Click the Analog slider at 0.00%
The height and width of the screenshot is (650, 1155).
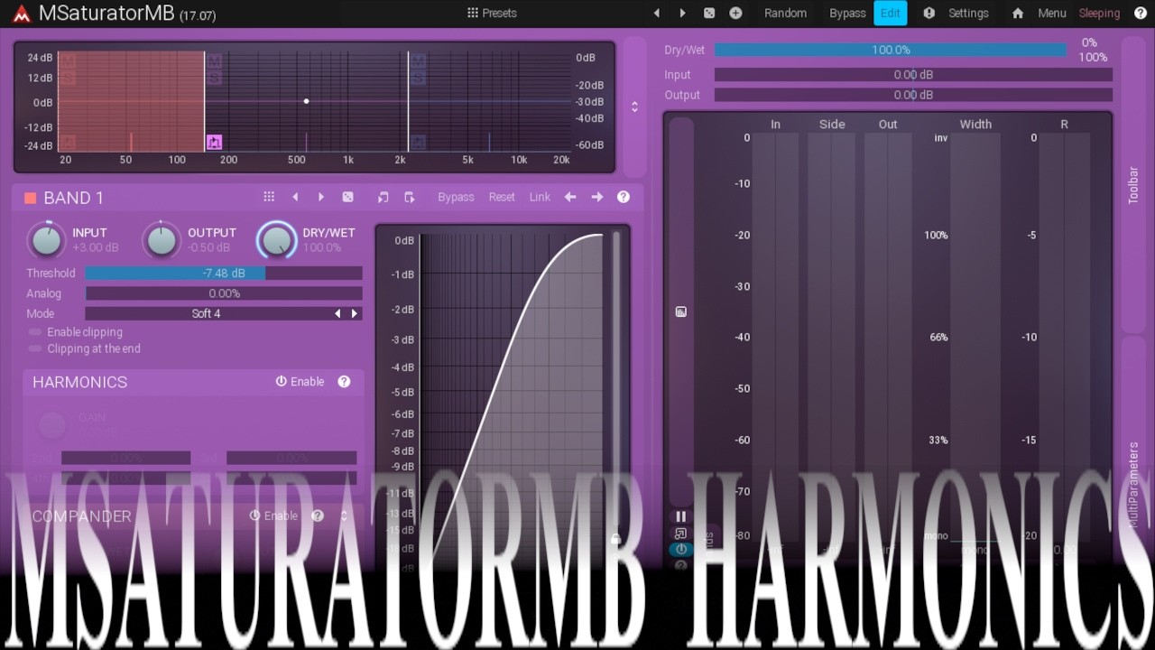pos(224,293)
